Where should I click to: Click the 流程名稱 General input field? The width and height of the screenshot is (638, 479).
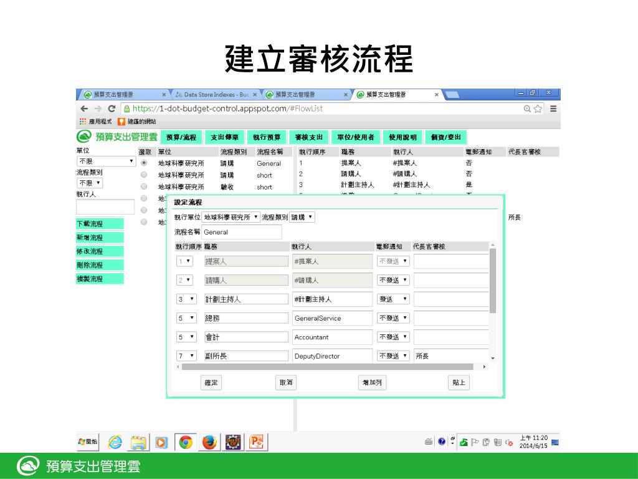(241, 232)
